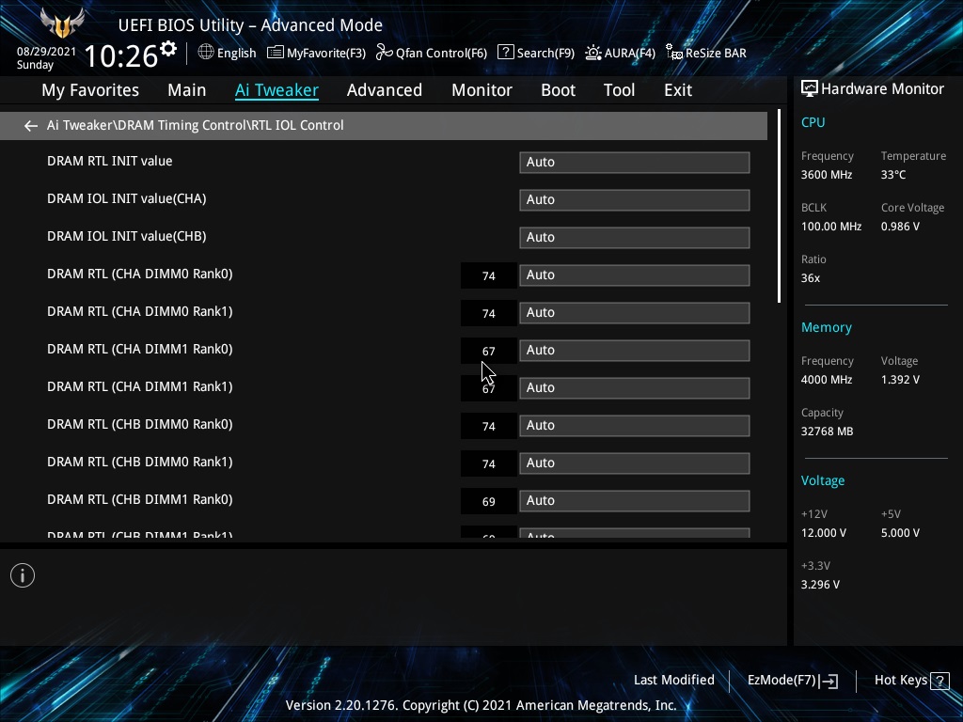
Task: Open Hot Keys help
Action: (911, 681)
